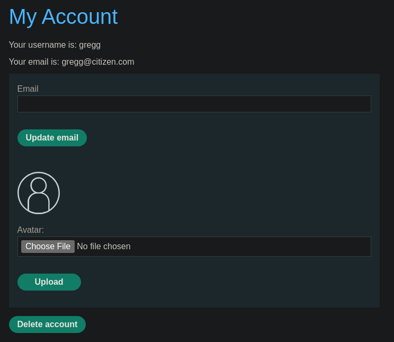Screen dimensions: 394x342
Task: Click the word "File" on Choose File
Action: click(64, 247)
